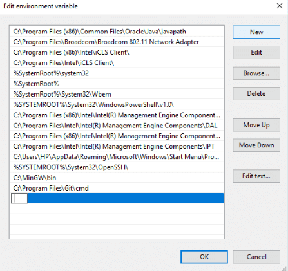Confirm changes with the OK button
Image resolution: width=288 pixels, height=271 pixels.
pos(204,257)
